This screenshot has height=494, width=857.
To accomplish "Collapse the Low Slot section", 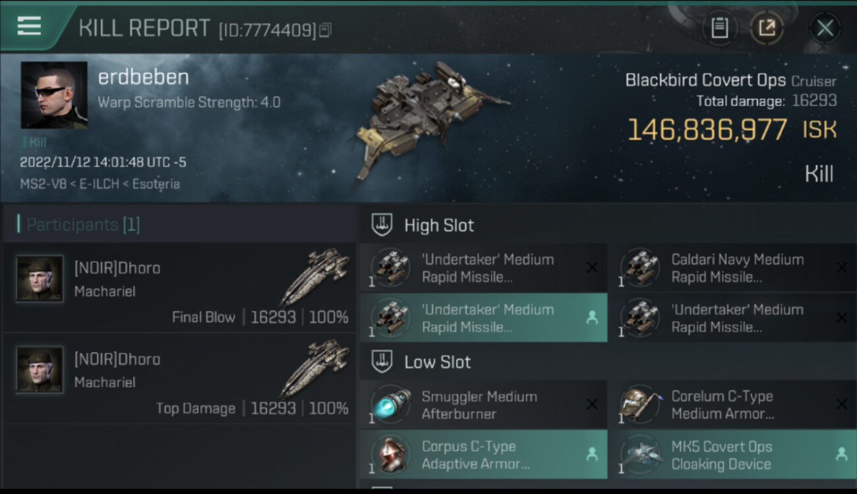I will pyautogui.click(x=382, y=362).
